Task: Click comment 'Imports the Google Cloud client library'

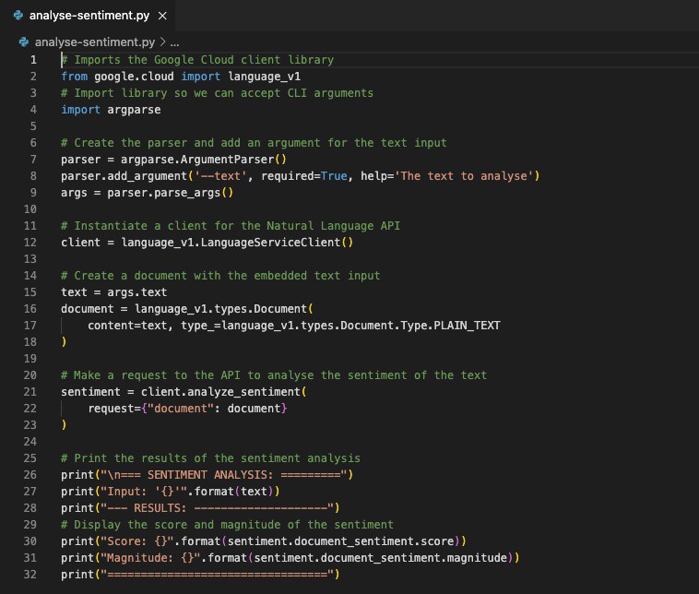Action: (204, 60)
